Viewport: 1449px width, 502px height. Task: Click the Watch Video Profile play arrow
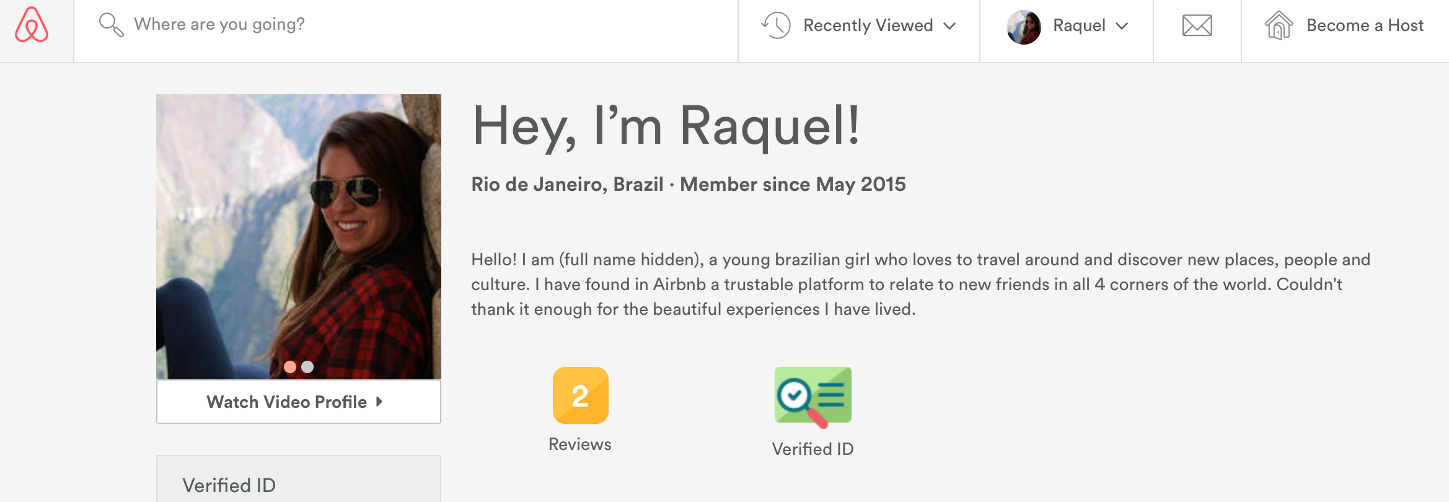[x=379, y=402]
